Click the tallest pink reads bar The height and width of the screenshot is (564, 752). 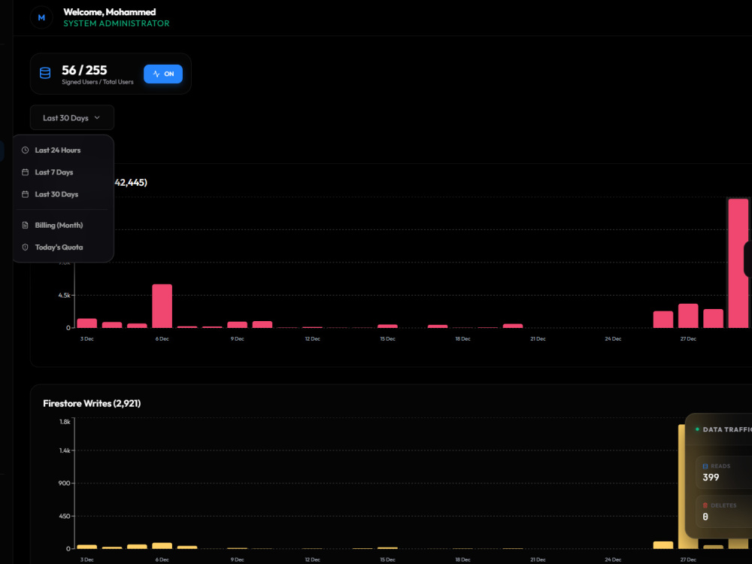(738, 263)
